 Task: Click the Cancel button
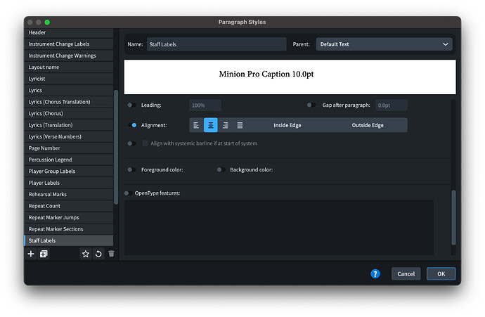406,273
